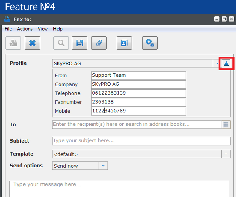Image resolution: width=236 pixels, height=197 pixels.
Task: Click the To recipient field
Action: 137,125
